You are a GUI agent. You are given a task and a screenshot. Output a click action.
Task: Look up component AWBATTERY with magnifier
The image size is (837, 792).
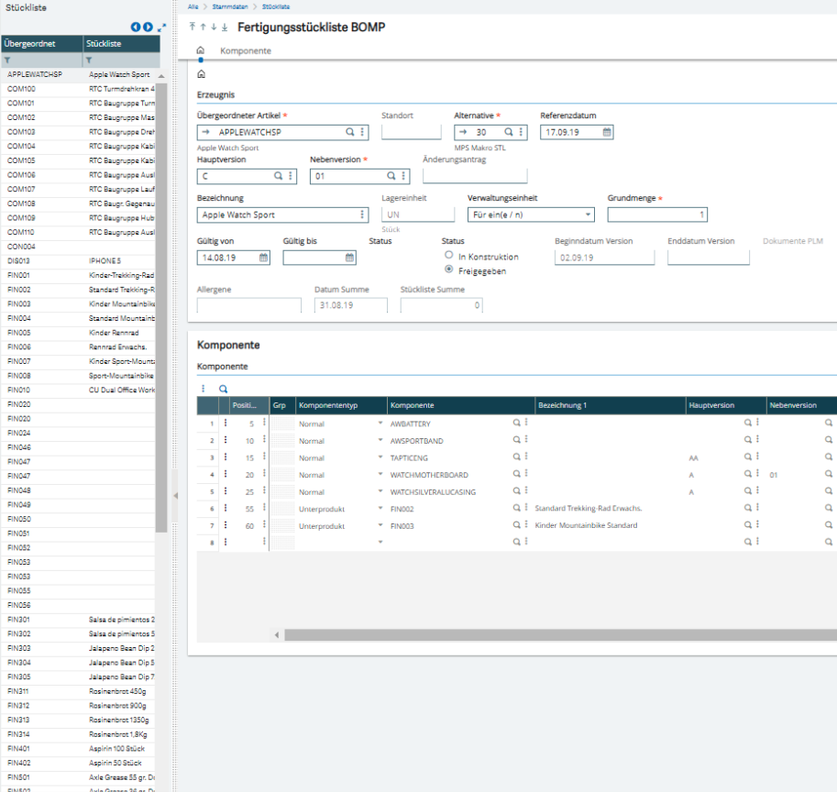pyautogui.click(x=516, y=423)
